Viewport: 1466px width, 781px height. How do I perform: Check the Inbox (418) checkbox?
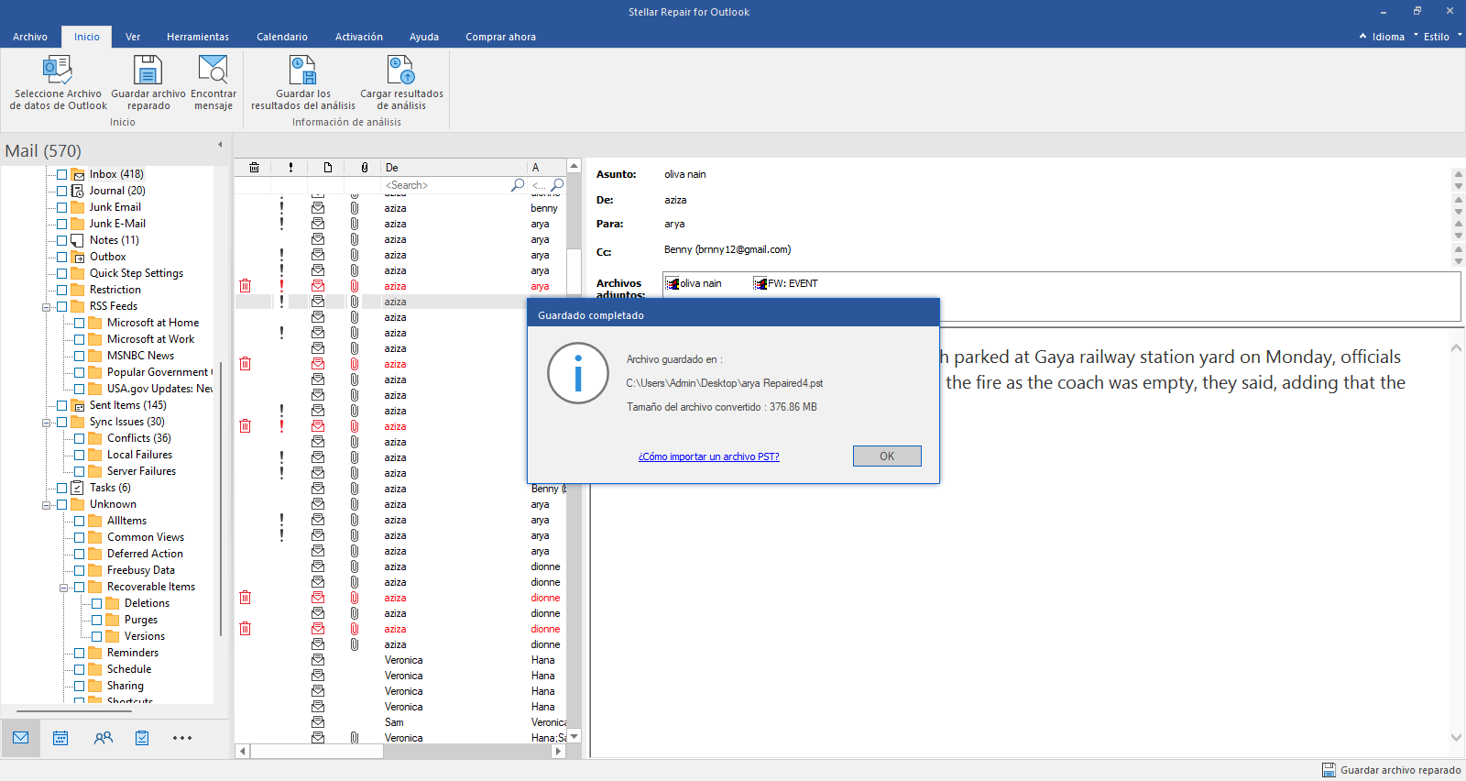(62, 174)
